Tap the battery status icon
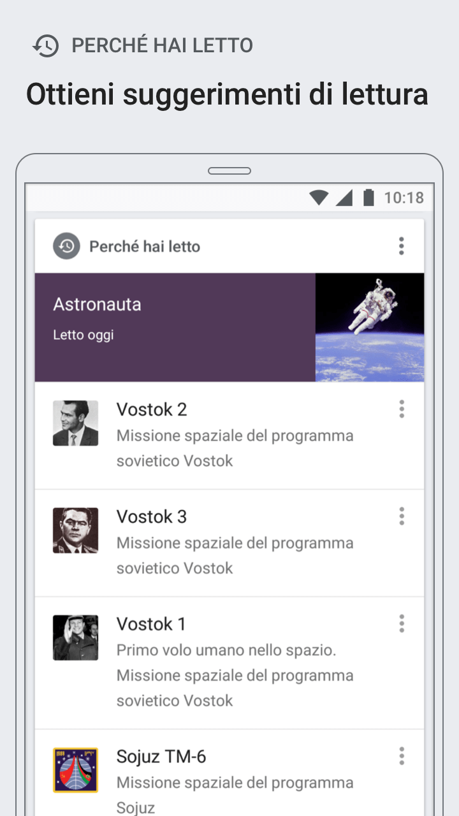The width and height of the screenshot is (459, 816). click(x=368, y=198)
